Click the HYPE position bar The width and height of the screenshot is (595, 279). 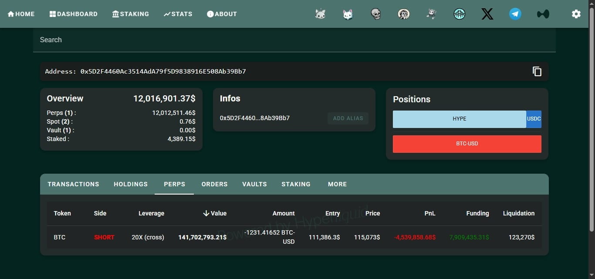tap(460, 119)
